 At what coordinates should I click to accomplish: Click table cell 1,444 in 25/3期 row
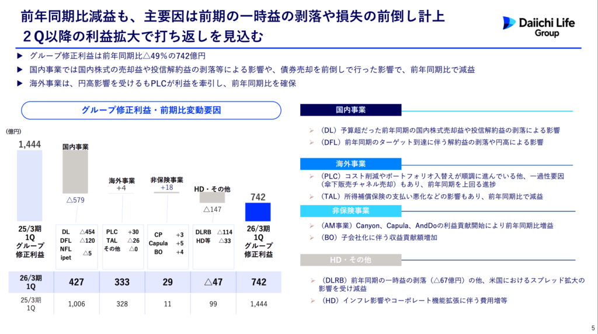259,304
